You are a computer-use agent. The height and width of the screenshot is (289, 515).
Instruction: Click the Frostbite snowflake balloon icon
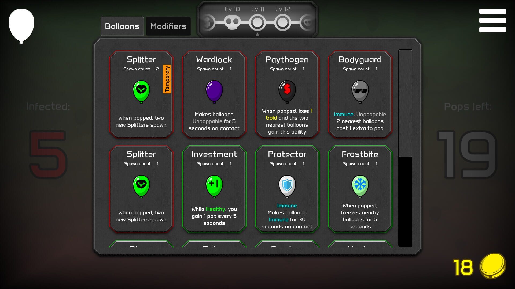click(x=360, y=186)
